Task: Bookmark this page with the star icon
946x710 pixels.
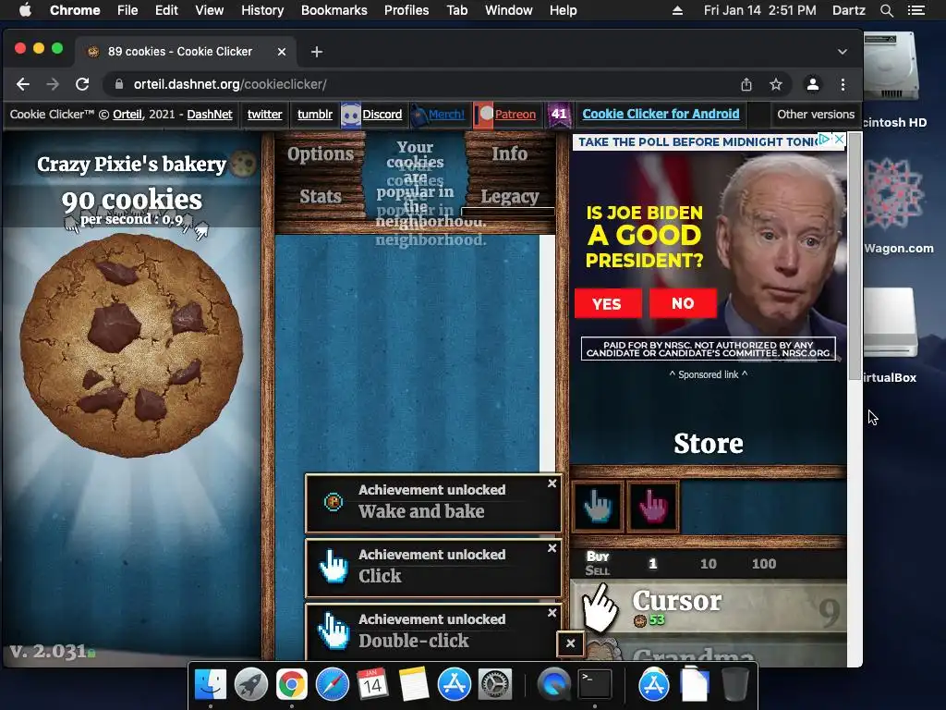Action: [776, 84]
